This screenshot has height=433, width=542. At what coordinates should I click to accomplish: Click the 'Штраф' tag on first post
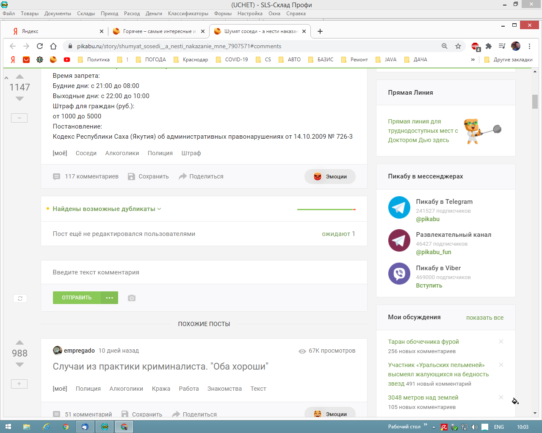(x=191, y=153)
